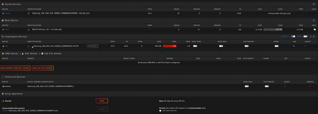Open the Cache device link in Cache Devices

pos(8,13)
